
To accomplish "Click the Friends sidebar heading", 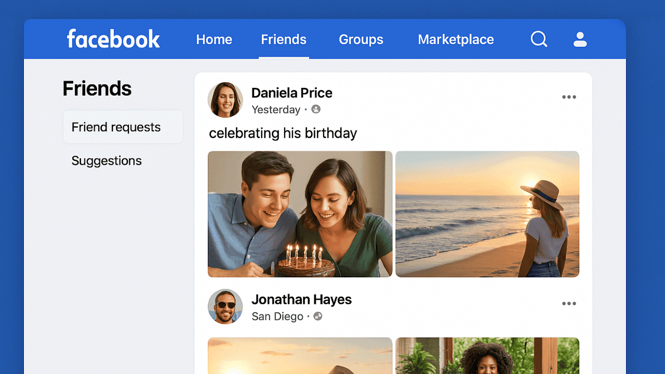I will [97, 89].
